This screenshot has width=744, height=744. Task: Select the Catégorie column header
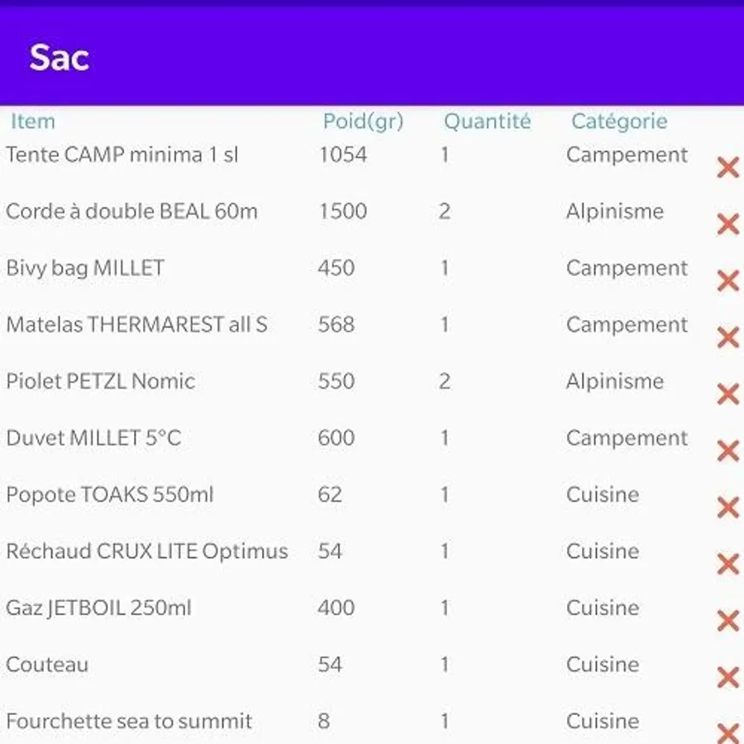[x=619, y=122]
